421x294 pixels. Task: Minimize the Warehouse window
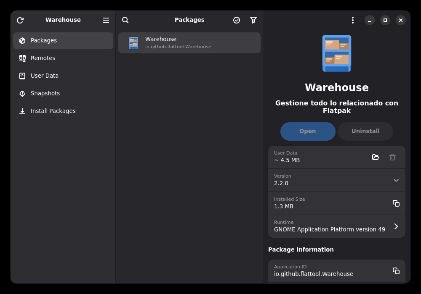370,20
